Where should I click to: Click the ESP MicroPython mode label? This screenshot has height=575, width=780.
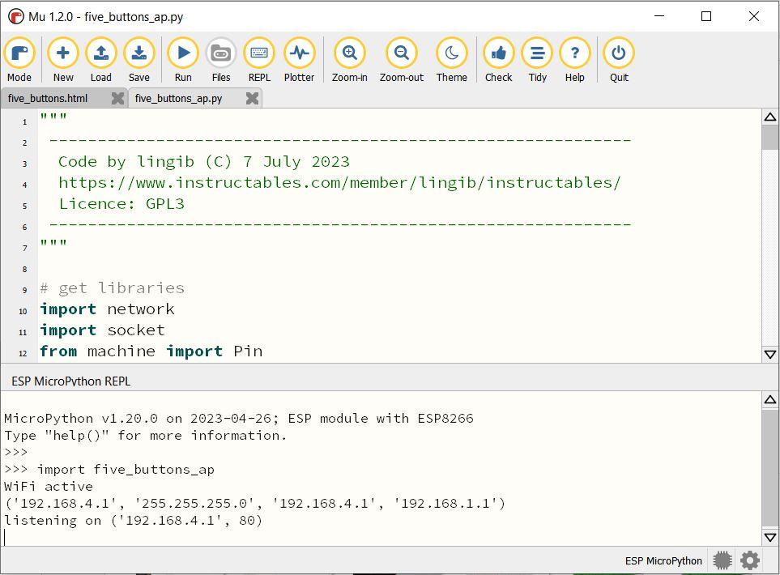663,560
